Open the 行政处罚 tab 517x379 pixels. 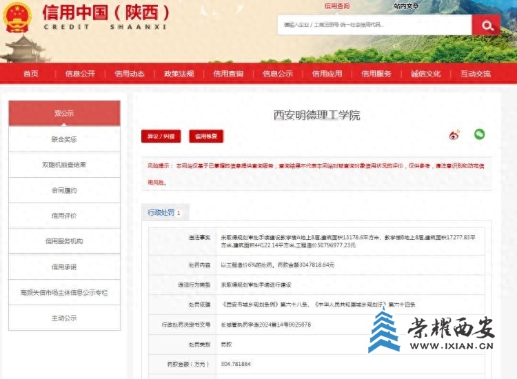click(165, 212)
